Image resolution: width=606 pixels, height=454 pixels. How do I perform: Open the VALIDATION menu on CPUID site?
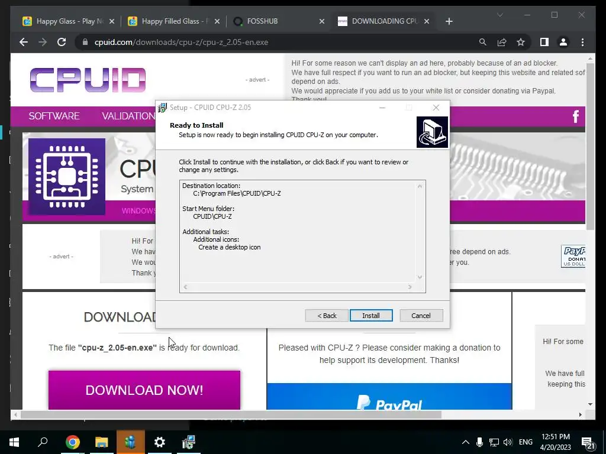pos(128,116)
